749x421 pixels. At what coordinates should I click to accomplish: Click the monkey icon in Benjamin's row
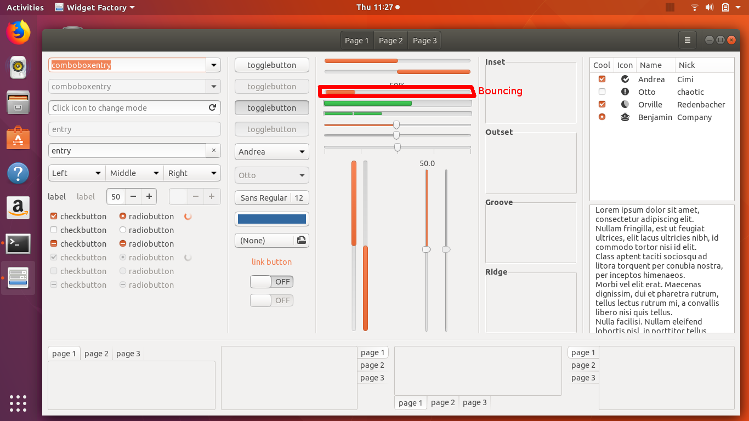625,117
